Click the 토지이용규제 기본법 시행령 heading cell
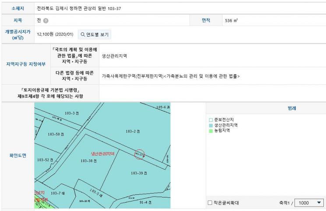Screen dimensions: 326x211 [50, 93]
